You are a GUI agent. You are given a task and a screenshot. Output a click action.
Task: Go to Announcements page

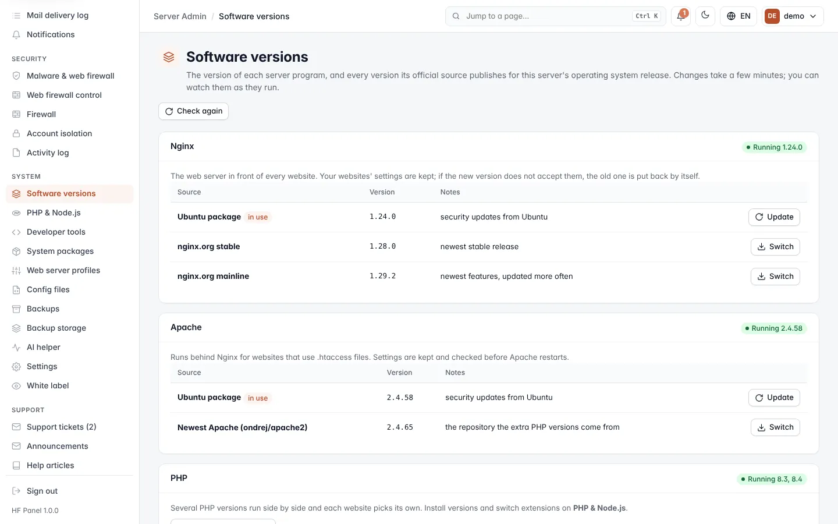70,447
